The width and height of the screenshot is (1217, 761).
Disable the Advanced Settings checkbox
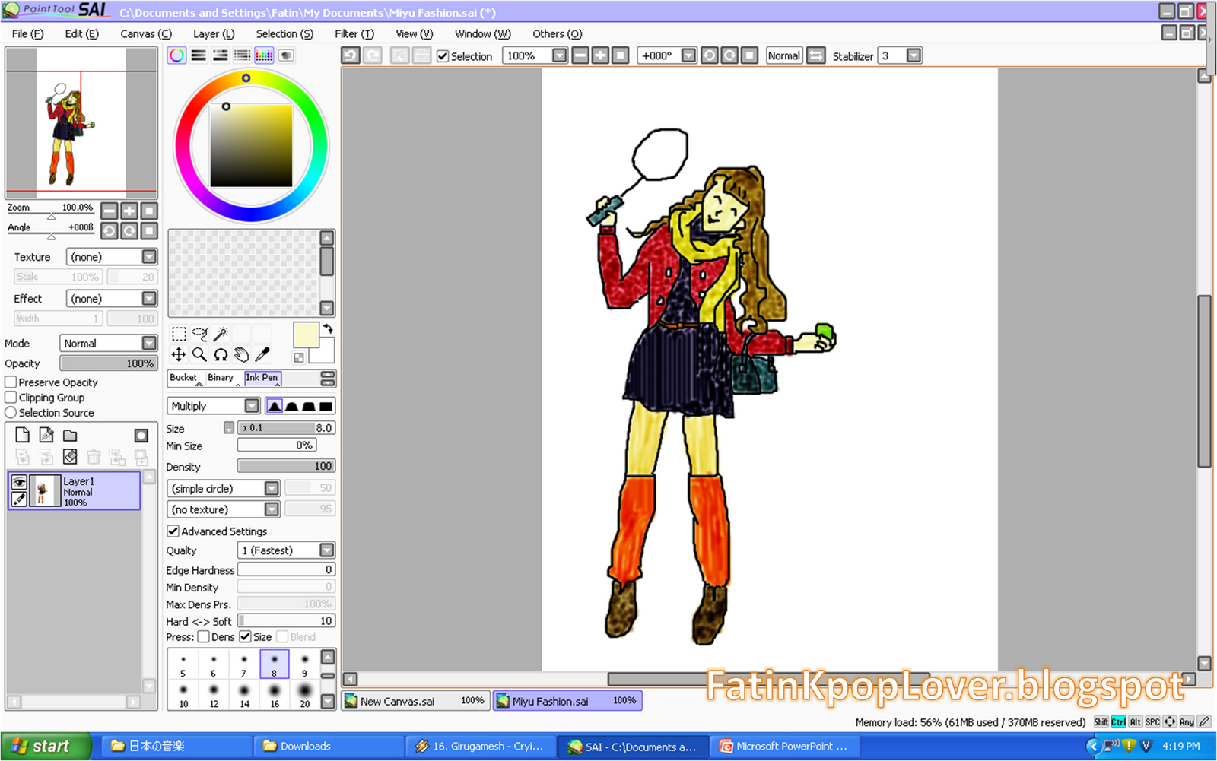pos(173,531)
